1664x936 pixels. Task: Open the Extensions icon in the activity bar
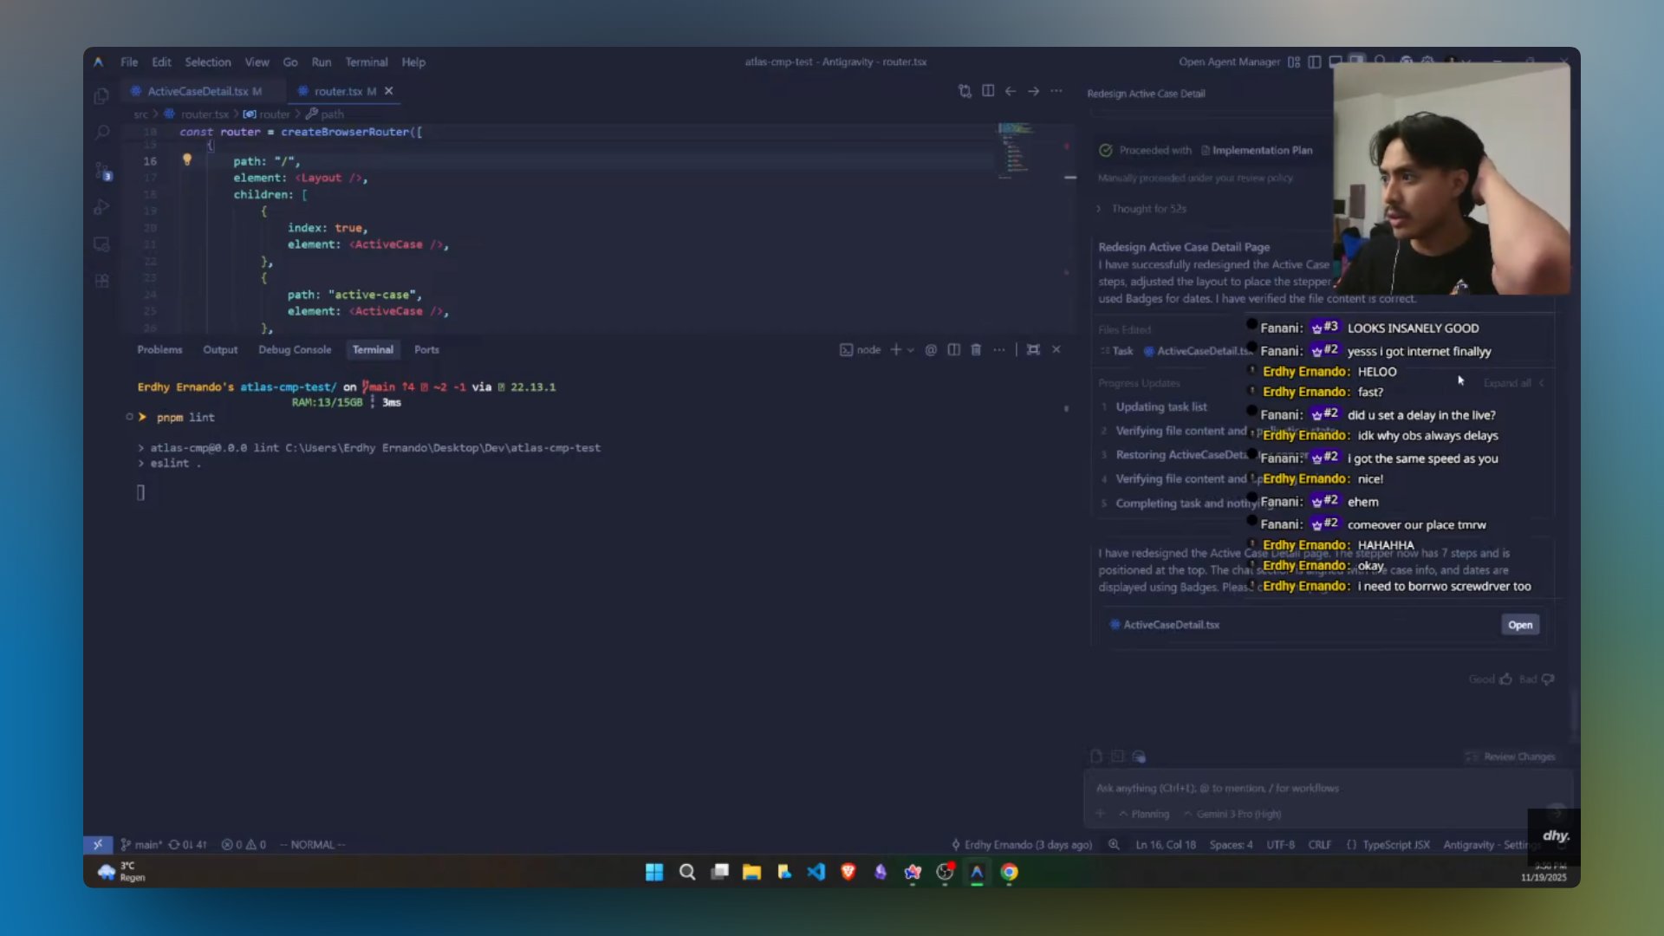click(101, 281)
